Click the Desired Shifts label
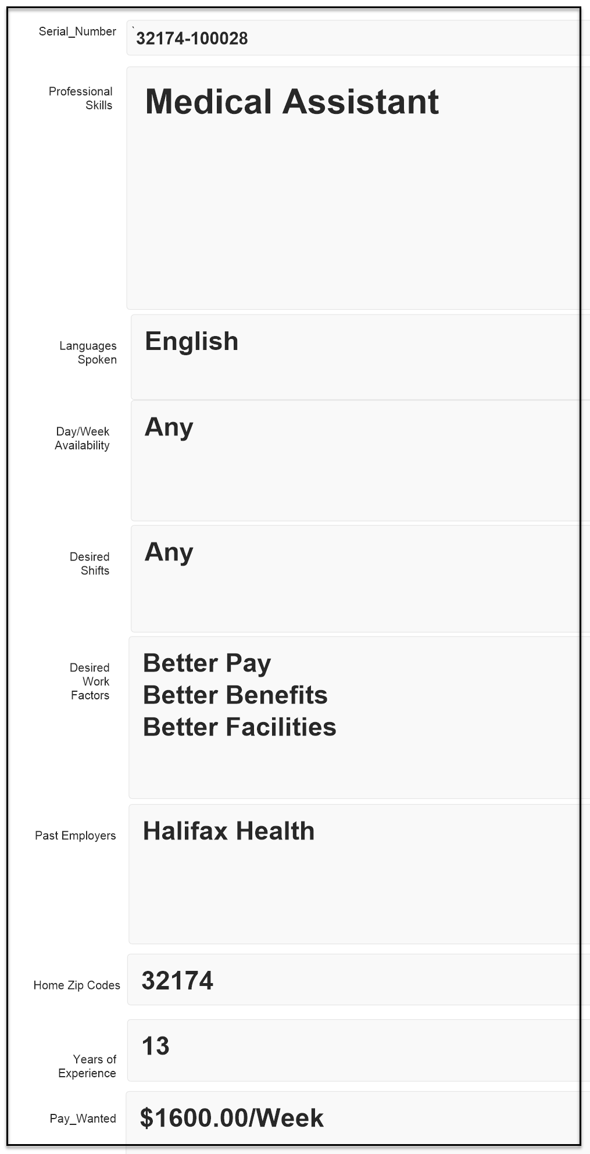Viewport: 590px width, 1154px height. click(90, 563)
